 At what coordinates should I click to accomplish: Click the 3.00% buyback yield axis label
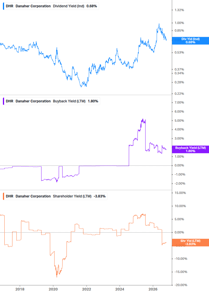tap(179, 138)
